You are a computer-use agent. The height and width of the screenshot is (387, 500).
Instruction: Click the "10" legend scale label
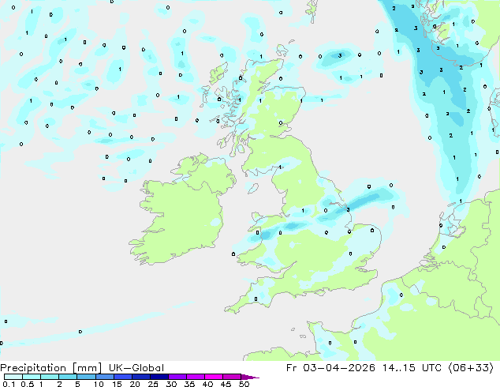pos(99,384)
